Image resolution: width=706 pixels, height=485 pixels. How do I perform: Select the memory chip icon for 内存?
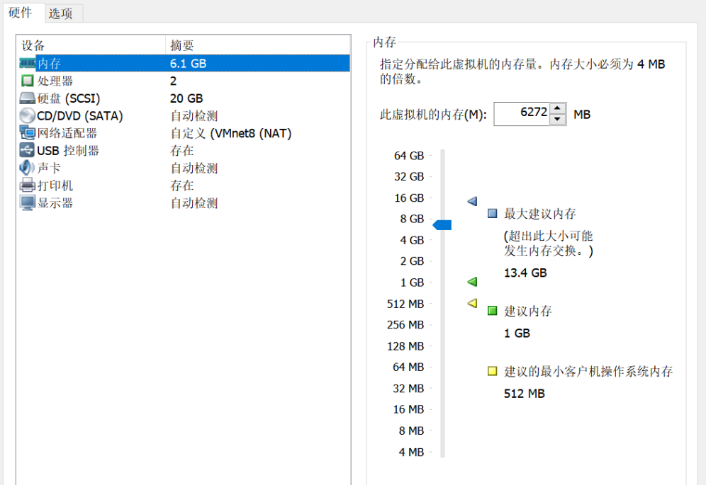(x=27, y=63)
